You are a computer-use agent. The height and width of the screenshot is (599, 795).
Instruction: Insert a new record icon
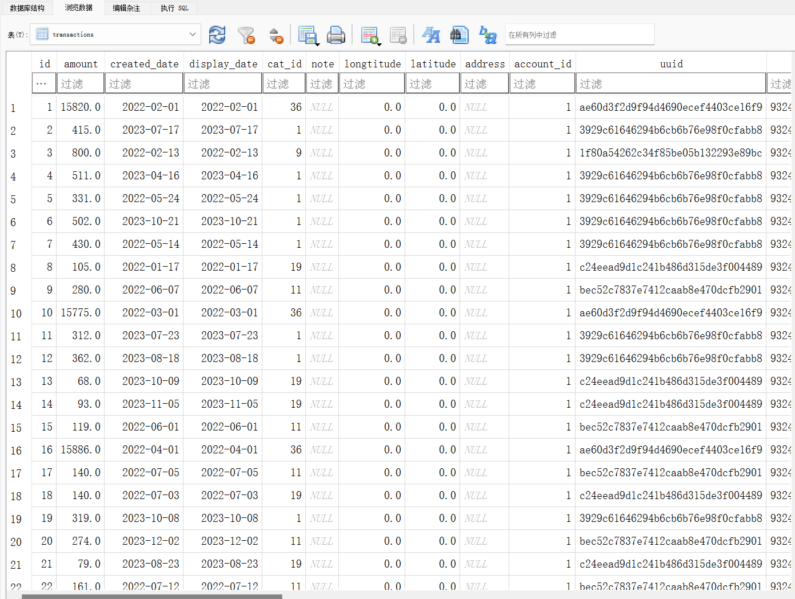(369, 35)
